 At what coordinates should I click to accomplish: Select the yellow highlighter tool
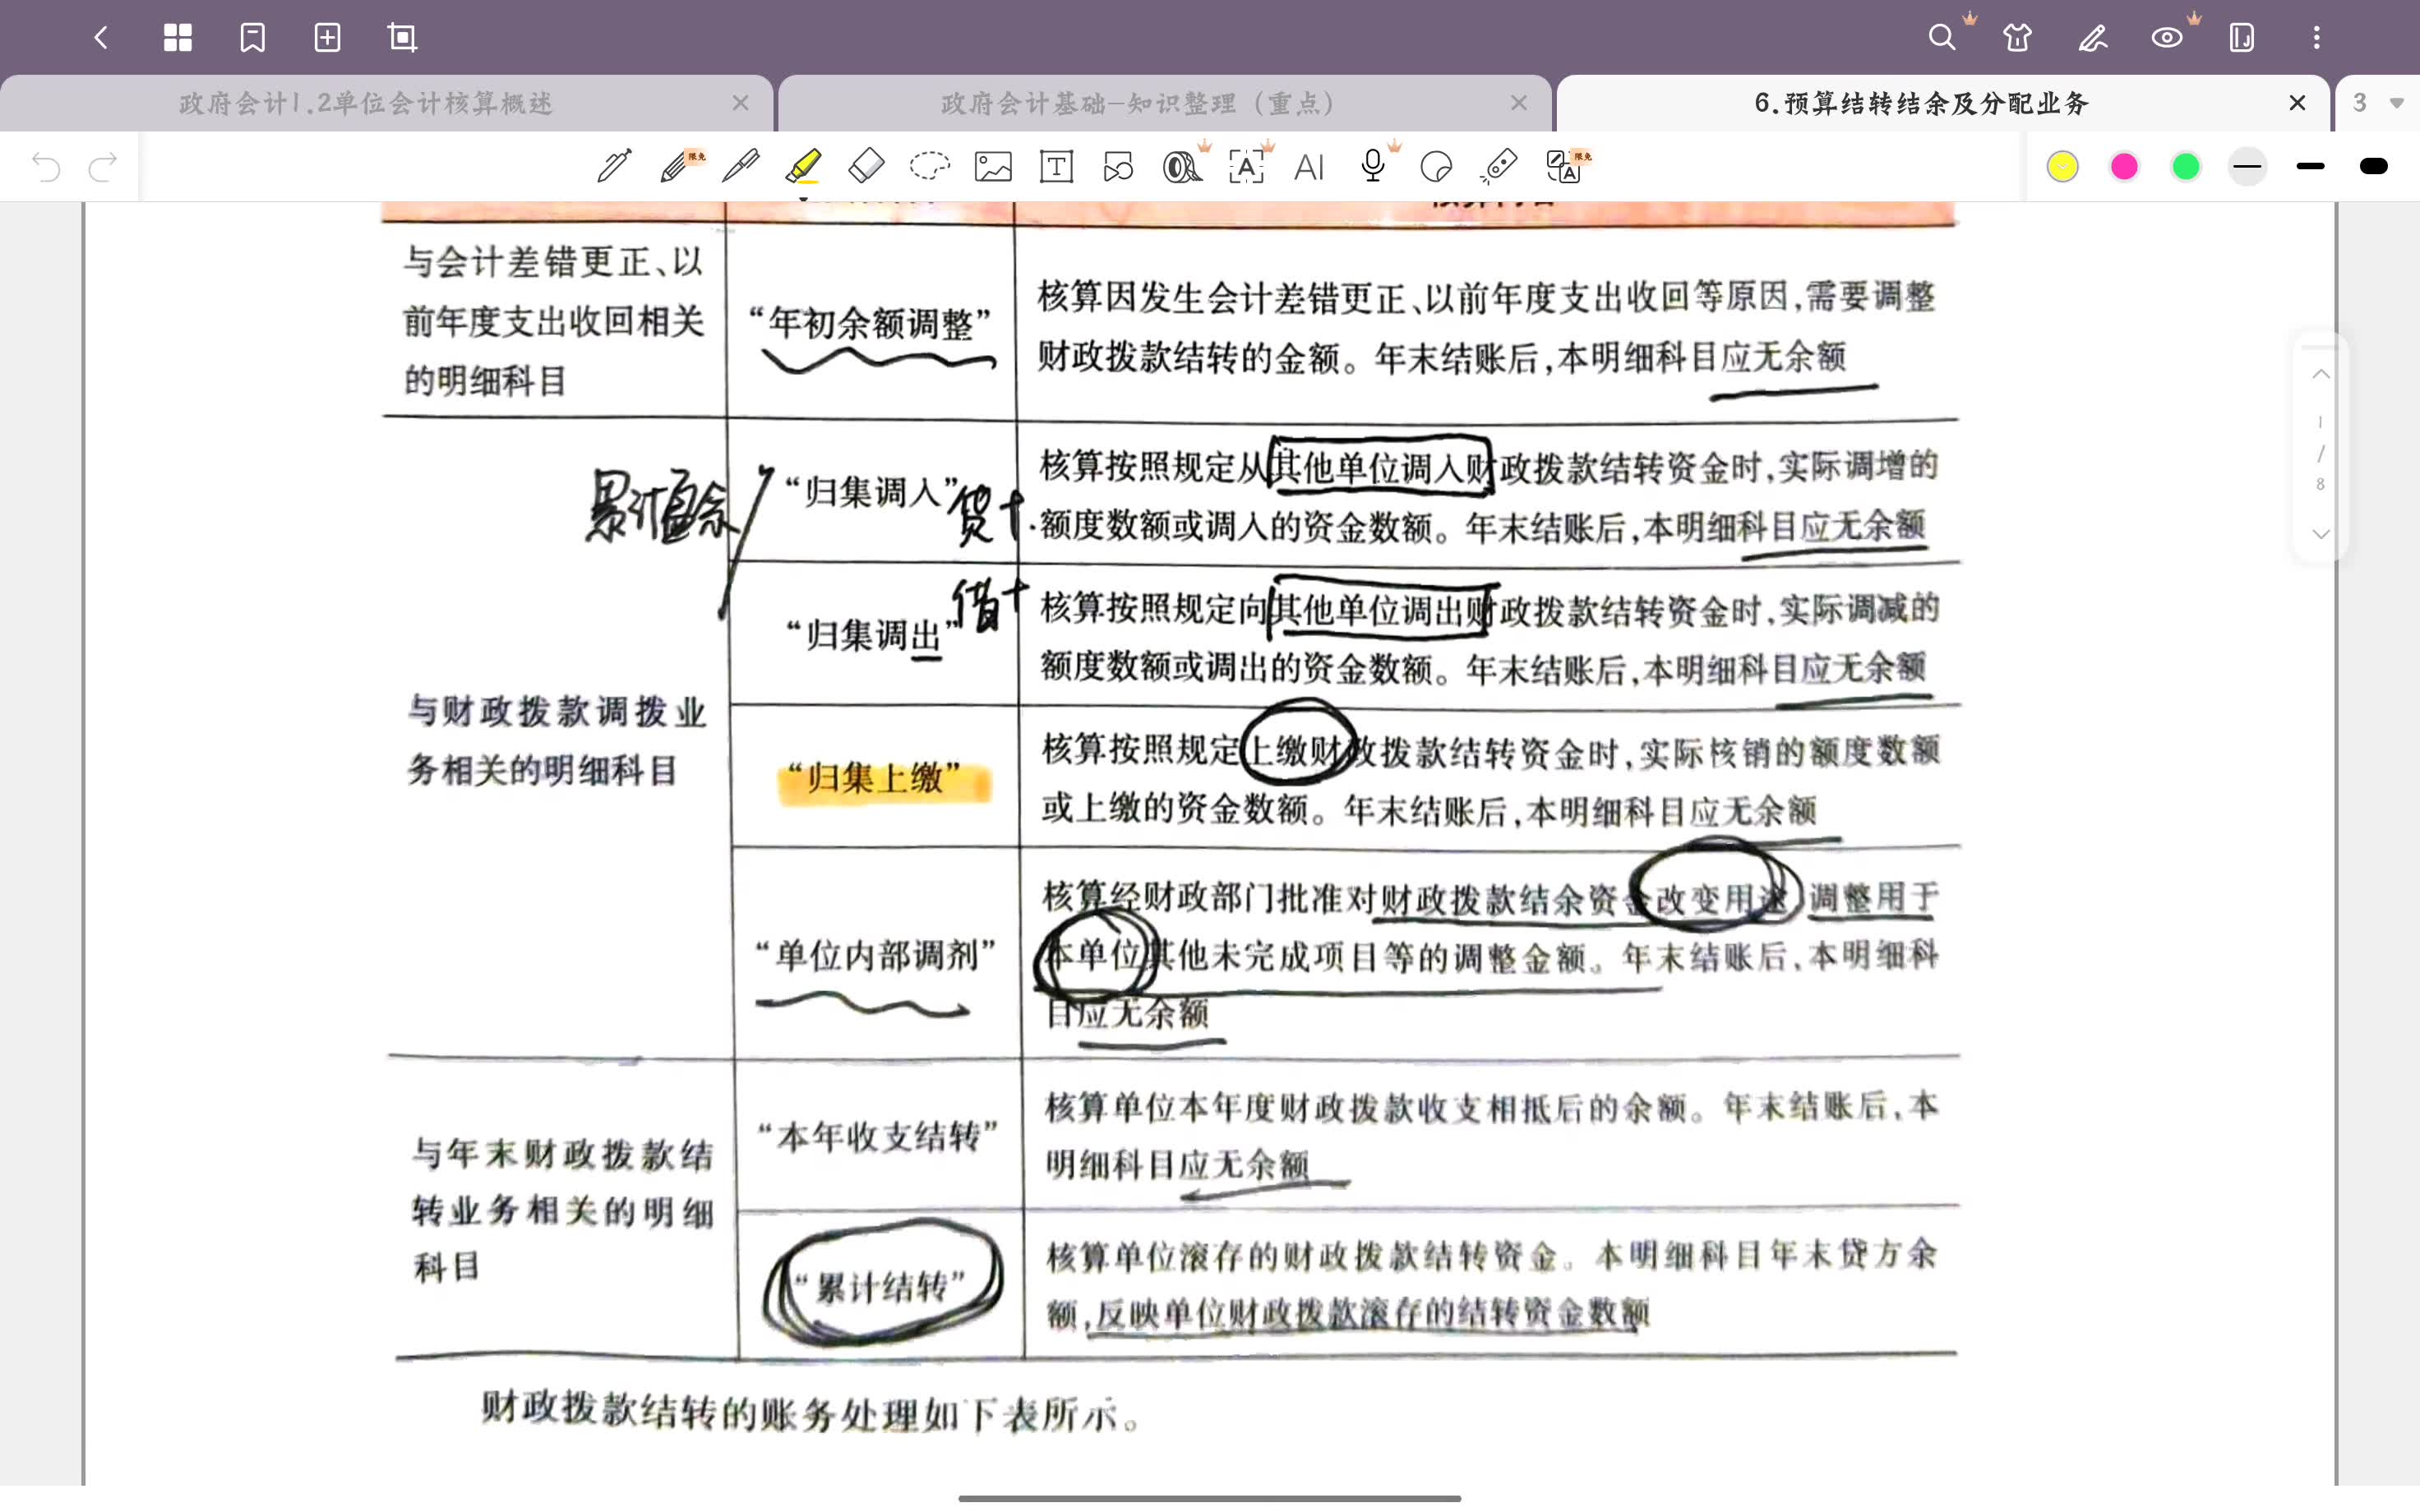pos(803,166)
